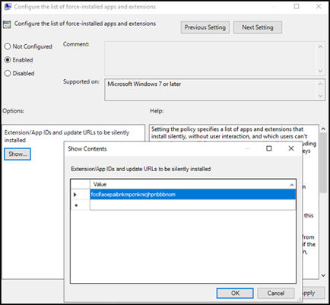Image resolution: width=330 pixels, height=305 pixels.
Task: Select the row arrow indicator of first entry
Action: click(75, 195)
